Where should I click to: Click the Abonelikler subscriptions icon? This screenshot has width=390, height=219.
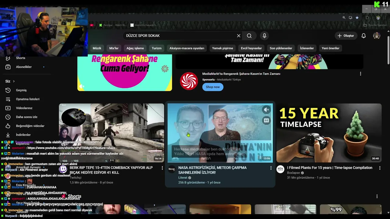coord(8,67)
